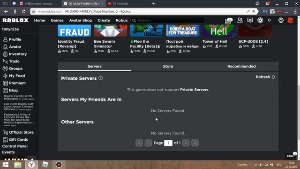Screen dimensions: 300x169
Task: Click the page number input field
Action: [x=168, y=143]
